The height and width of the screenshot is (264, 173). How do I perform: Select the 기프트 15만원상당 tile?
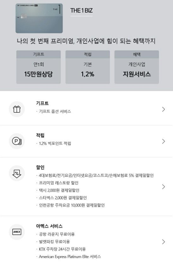[x=38, y=67]
